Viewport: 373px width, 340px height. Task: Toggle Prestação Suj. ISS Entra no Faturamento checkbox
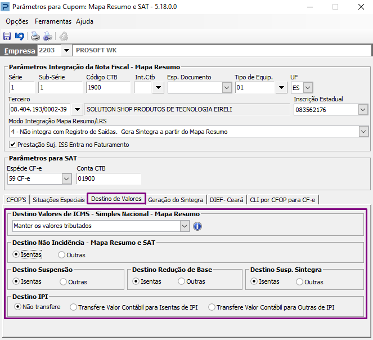(12, 145)
